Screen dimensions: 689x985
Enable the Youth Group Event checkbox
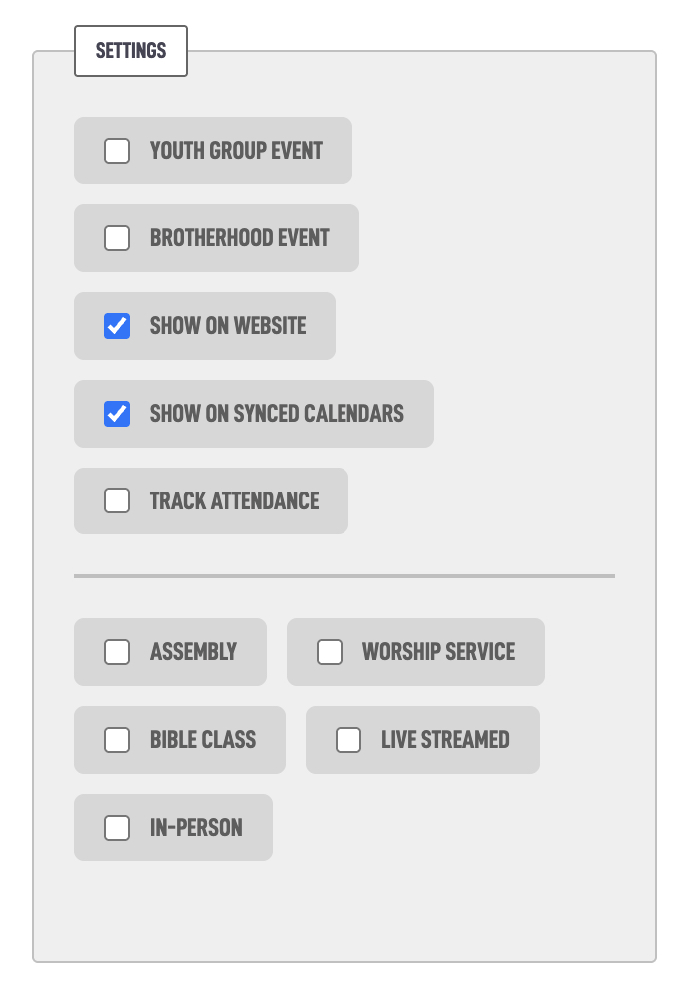[117, 151]
